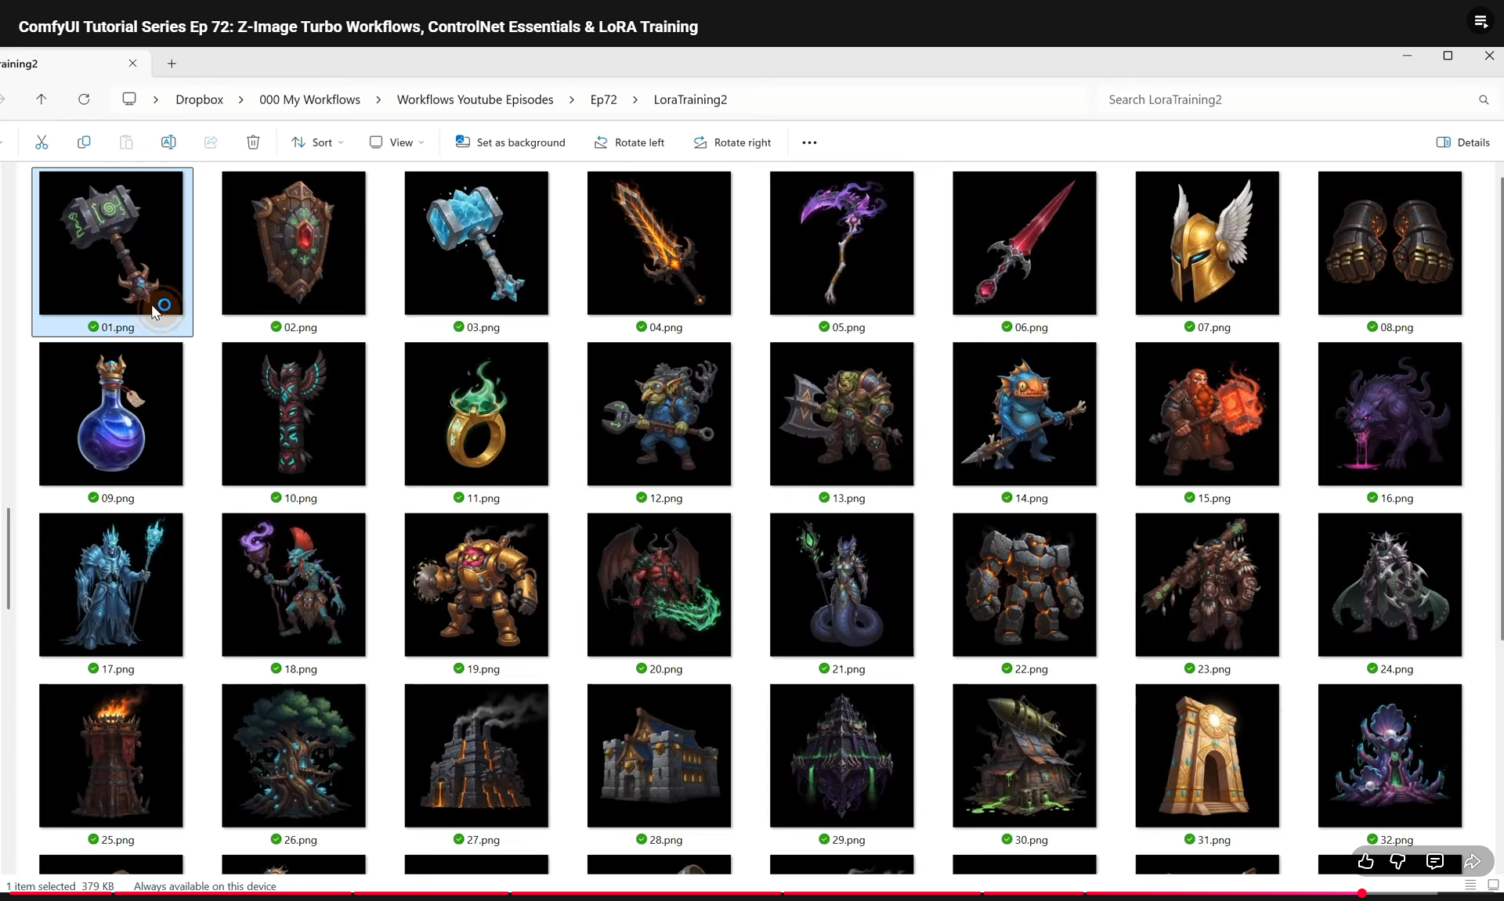Click the Copy icon in toolbar
The image size is (1504, 901).
84,142
